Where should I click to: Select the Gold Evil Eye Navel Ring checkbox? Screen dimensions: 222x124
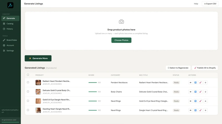[28, 101]
